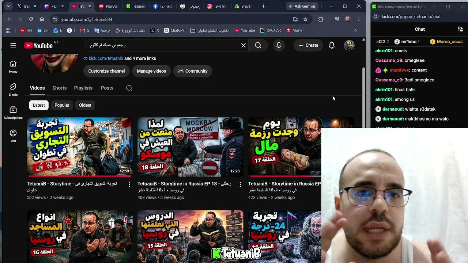This screenshot has width=468, height=263.
Task: Open the ChatGPT bookmark
Action: tap(174, 30)
